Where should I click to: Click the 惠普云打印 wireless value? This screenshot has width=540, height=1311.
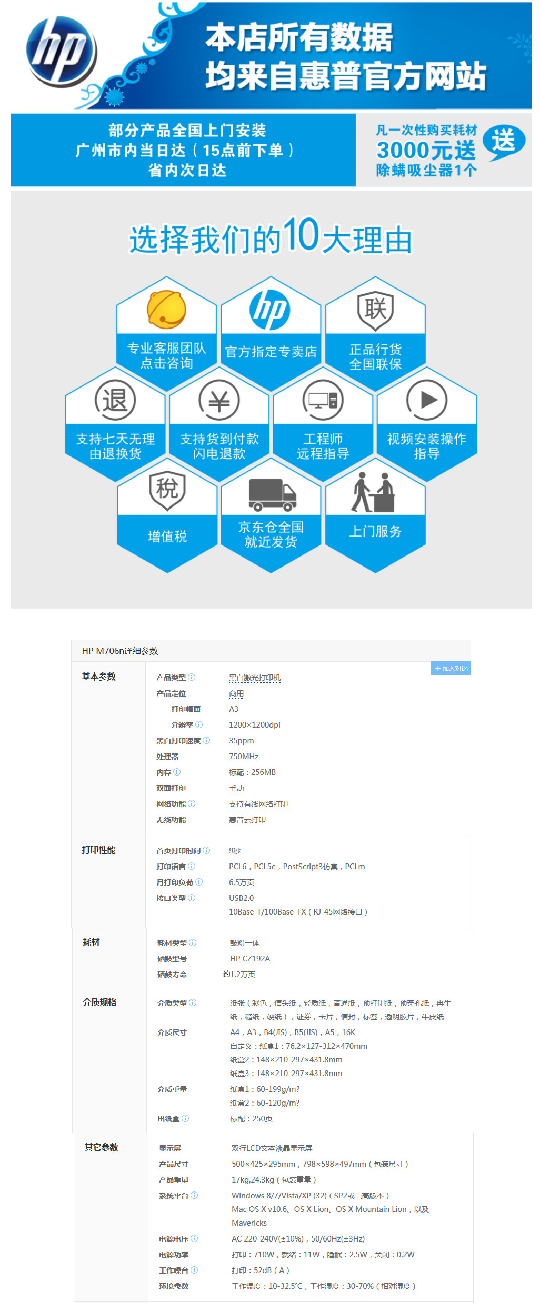click(x=247, y=820)
